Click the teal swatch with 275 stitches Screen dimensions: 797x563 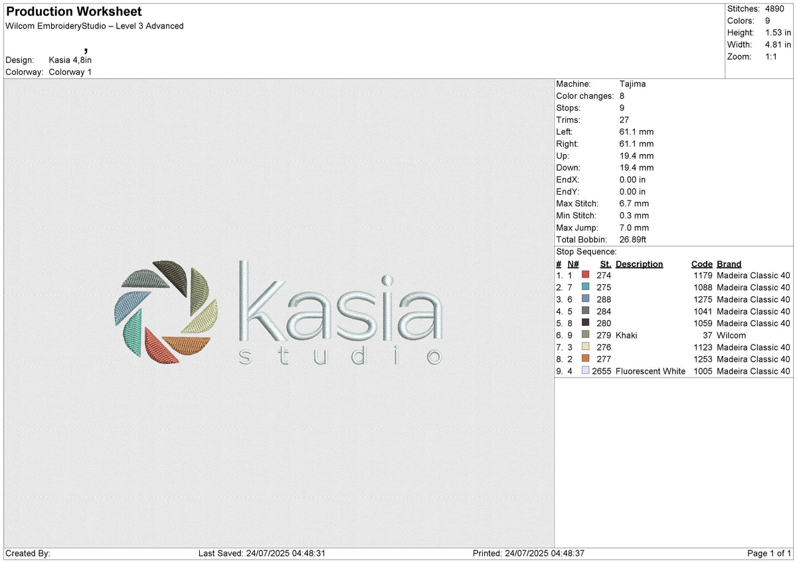point(585,287)
